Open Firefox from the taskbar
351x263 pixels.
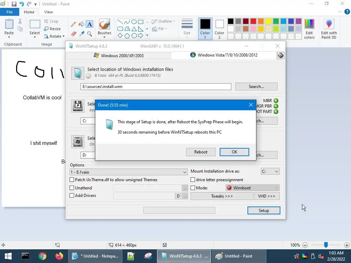(x=59, y=256)
